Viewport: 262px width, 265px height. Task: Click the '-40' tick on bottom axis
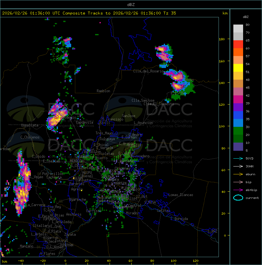pyautogui.click(x=21, y=261)
